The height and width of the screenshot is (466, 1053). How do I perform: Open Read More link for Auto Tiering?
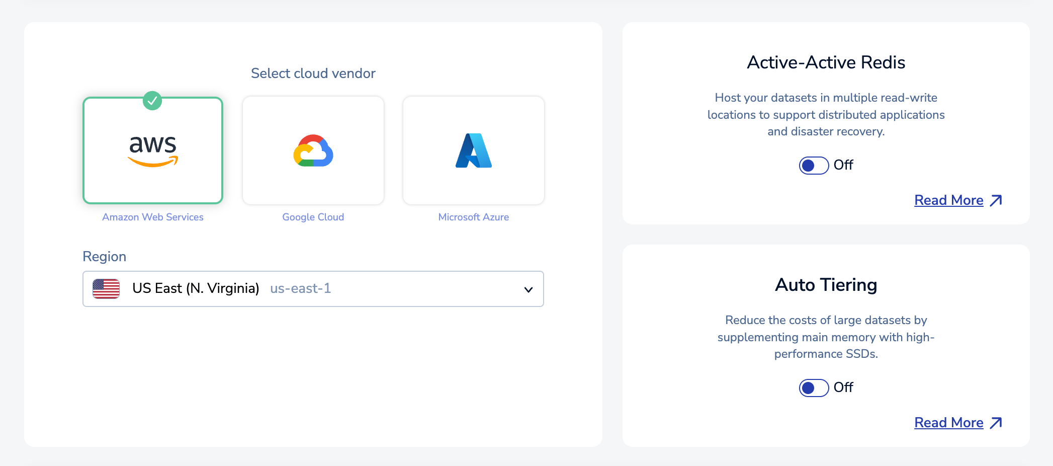[948, 423]
